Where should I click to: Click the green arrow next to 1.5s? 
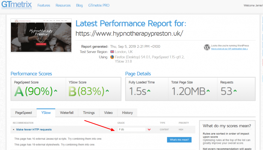tap(149, 91)
